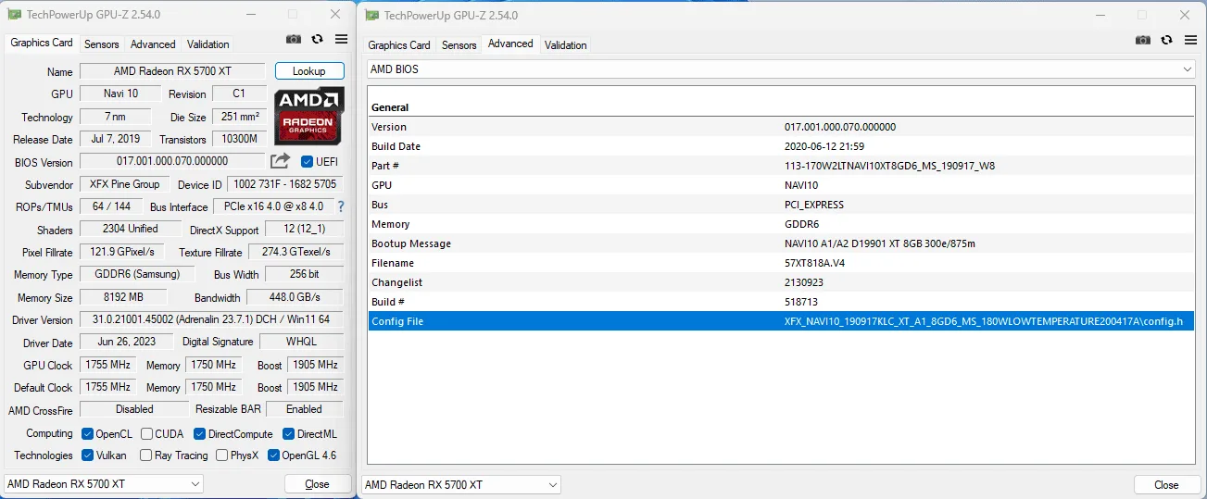Select the Memory GDDR6 row in BIOS list
This screenshot has height=499, width=1207.
[781, 224]
